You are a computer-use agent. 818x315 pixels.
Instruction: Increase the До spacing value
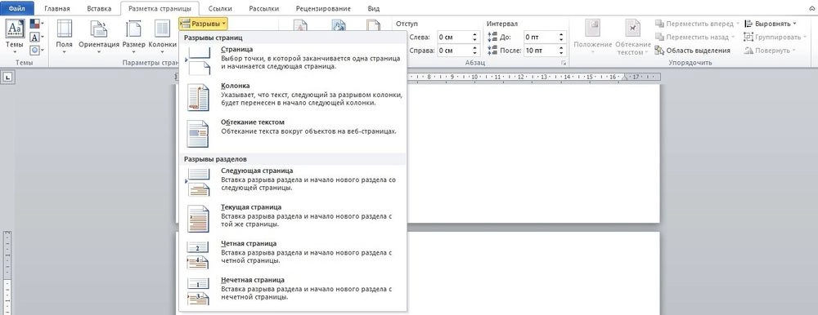pyautogui.click(x=561, y=34)
